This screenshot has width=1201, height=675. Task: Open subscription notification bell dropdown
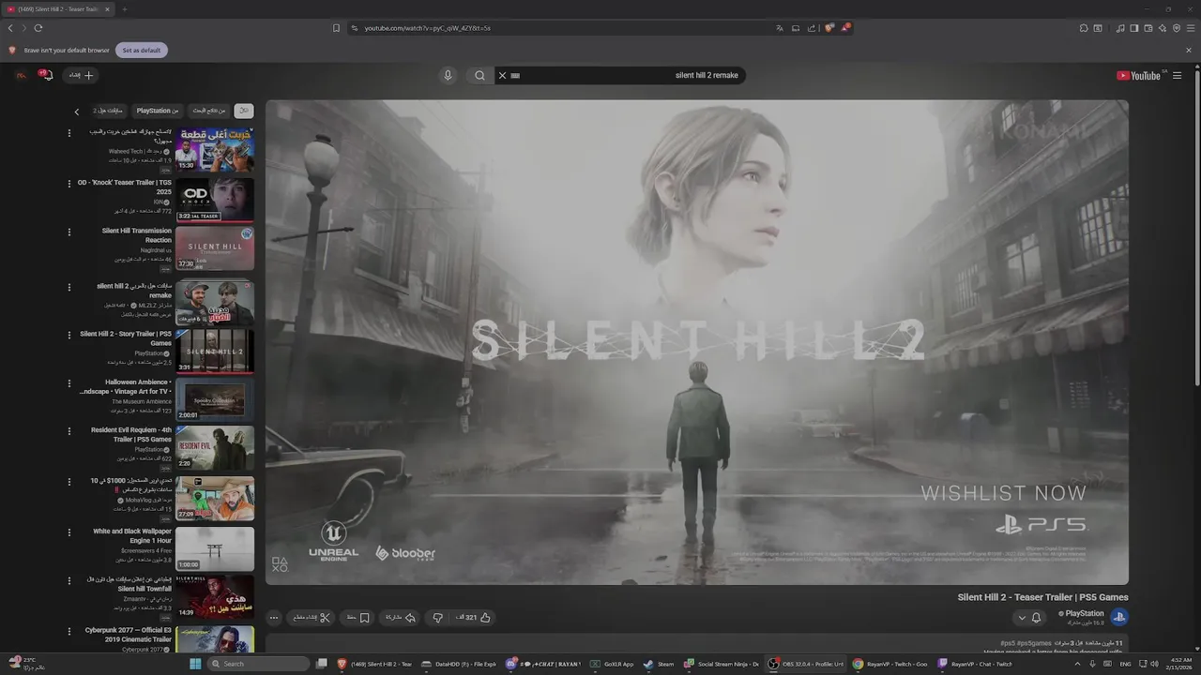1029,618
